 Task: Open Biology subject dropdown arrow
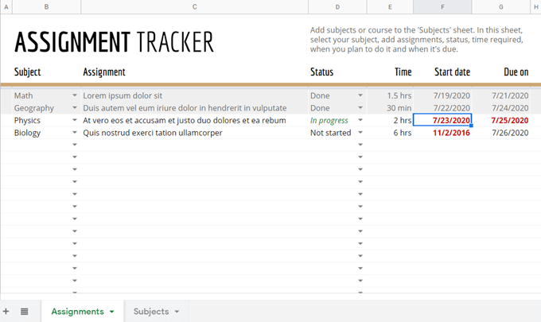(75, 133)
